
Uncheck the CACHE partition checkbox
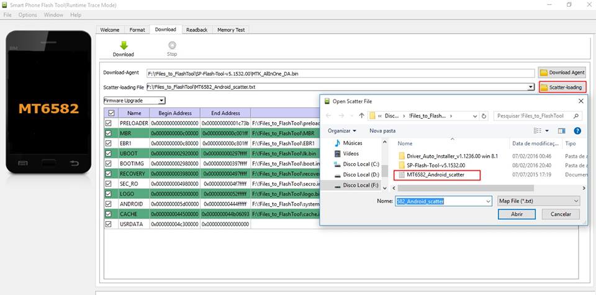pyautogui.click(x=108, y=214)
